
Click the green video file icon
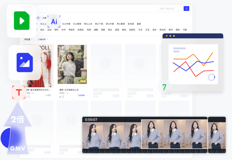tap(22, 21)
